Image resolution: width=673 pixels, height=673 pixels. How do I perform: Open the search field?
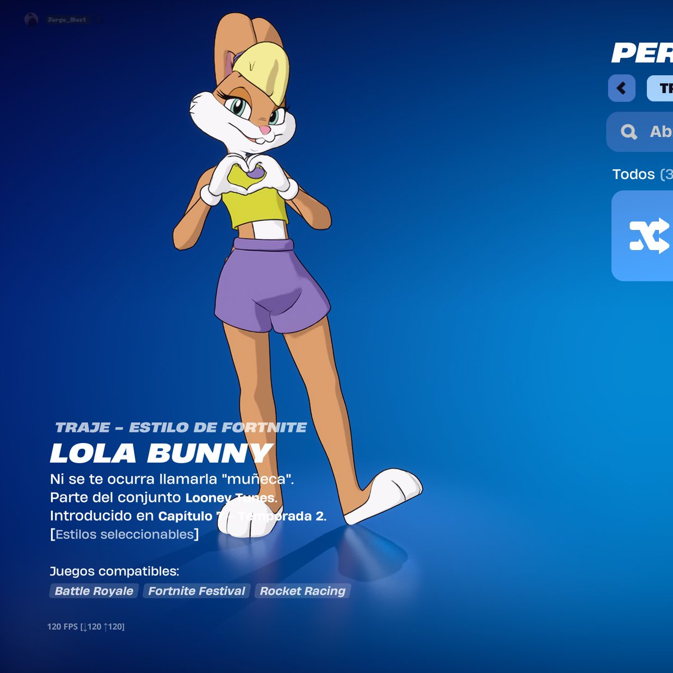tap(640, 132)
